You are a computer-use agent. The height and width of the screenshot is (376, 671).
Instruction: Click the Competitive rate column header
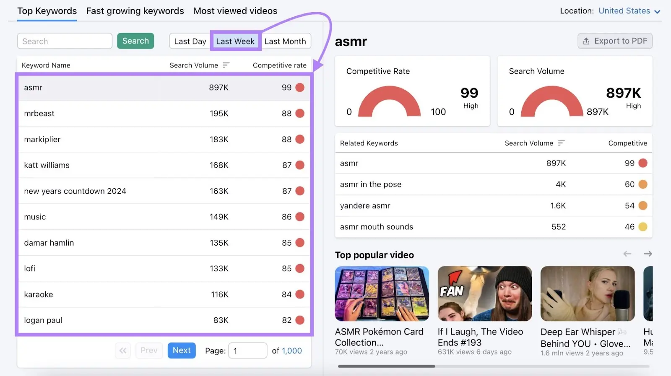pos(279,65)
